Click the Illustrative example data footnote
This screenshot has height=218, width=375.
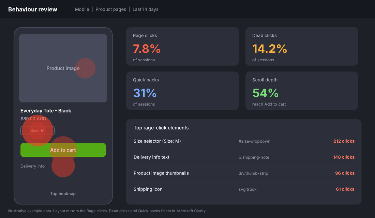(x=107, y=211)
